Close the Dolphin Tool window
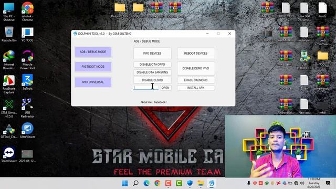Image resolution: width=336 pixels, height=189 pixels. point(229,34)
